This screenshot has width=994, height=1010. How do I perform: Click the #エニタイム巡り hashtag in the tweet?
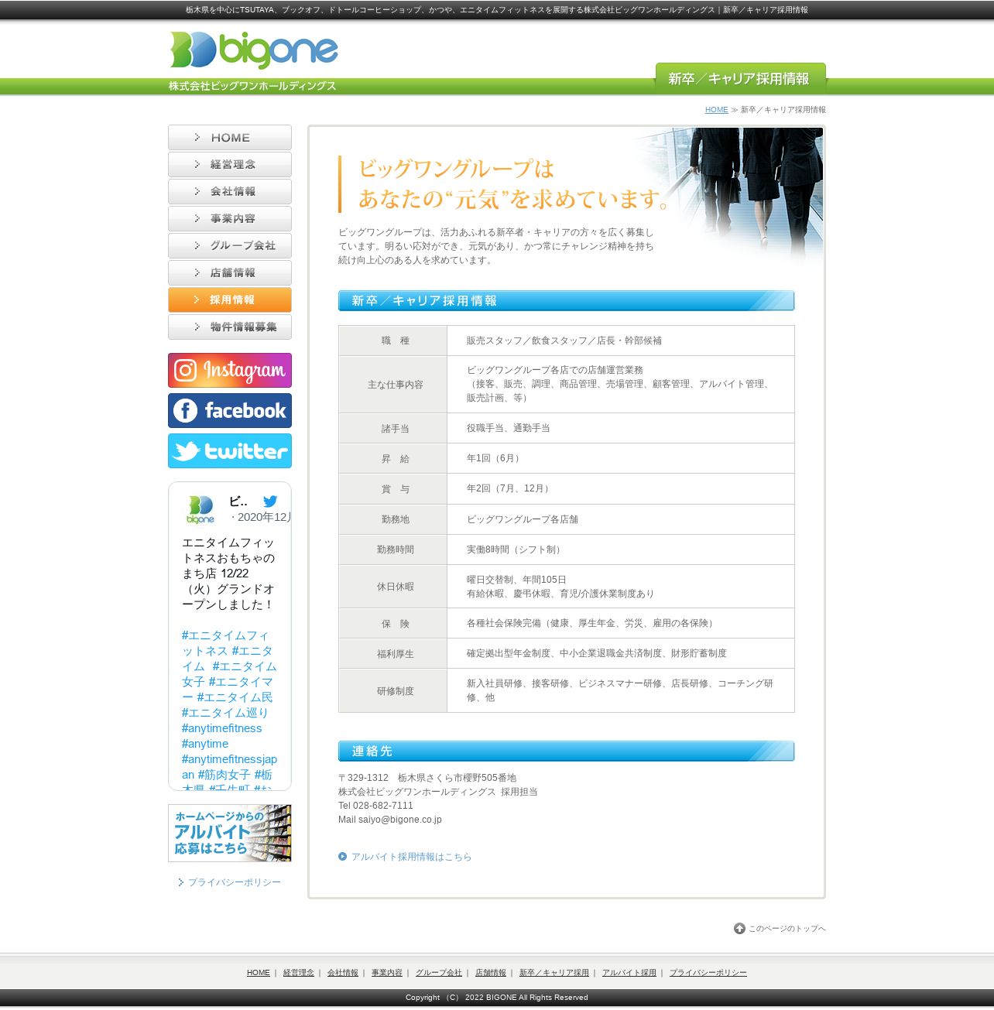(225, 713)
